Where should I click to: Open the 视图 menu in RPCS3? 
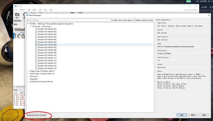(45, 10)
